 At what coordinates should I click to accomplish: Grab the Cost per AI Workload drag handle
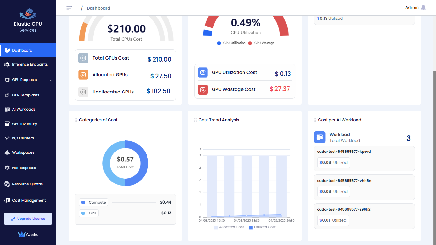coord(315,120)
